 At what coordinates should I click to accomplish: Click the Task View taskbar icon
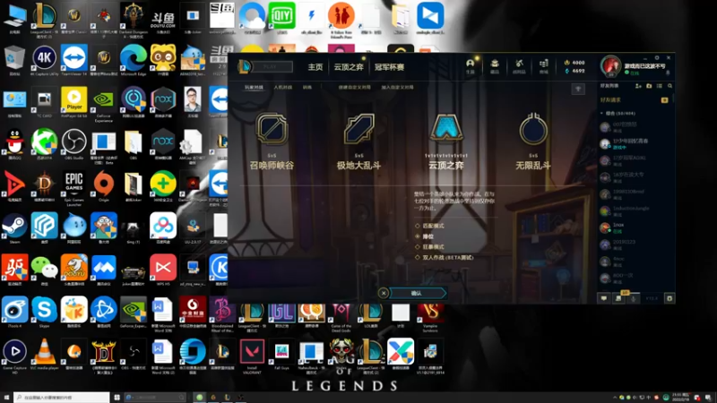pyautogui.click(x=117, y=397)
